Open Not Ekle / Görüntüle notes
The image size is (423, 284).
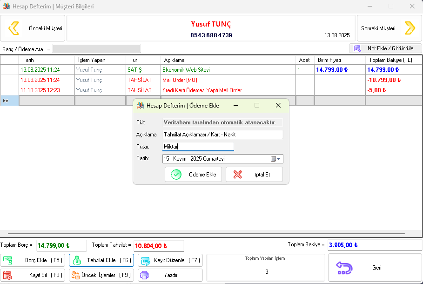coord(385,48)
